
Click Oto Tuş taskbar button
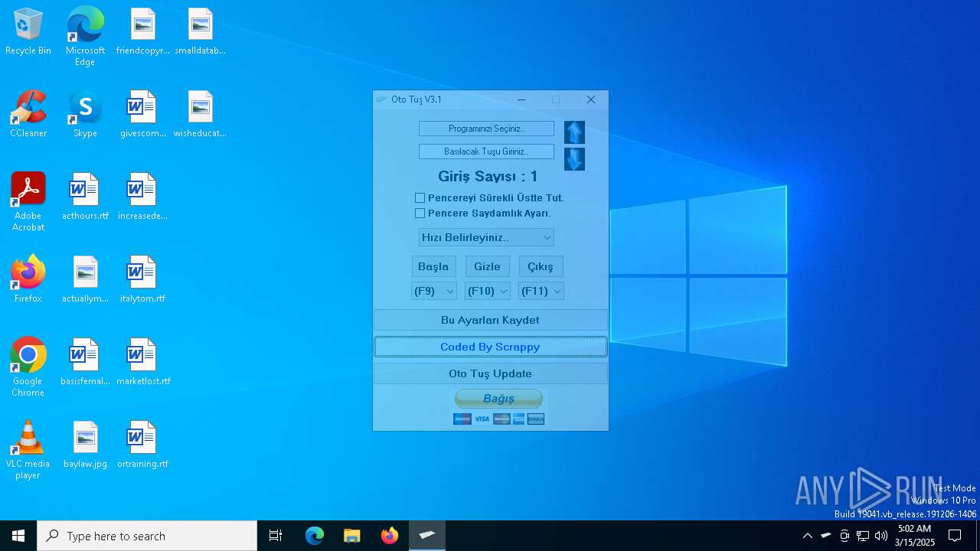point(427,536)
